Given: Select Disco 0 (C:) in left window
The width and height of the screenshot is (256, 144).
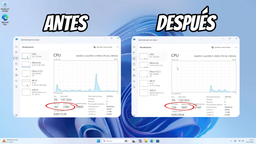Looking at the screenshot, I should coord(35,73).
